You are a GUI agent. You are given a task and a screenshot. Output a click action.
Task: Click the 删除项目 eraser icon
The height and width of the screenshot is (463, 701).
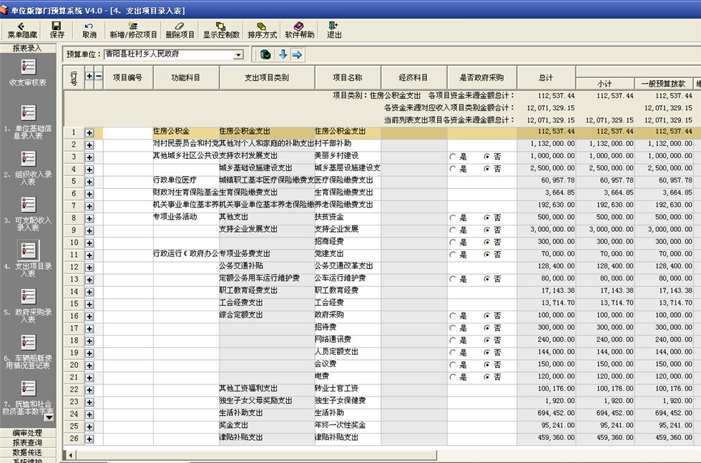click(180, 29)
